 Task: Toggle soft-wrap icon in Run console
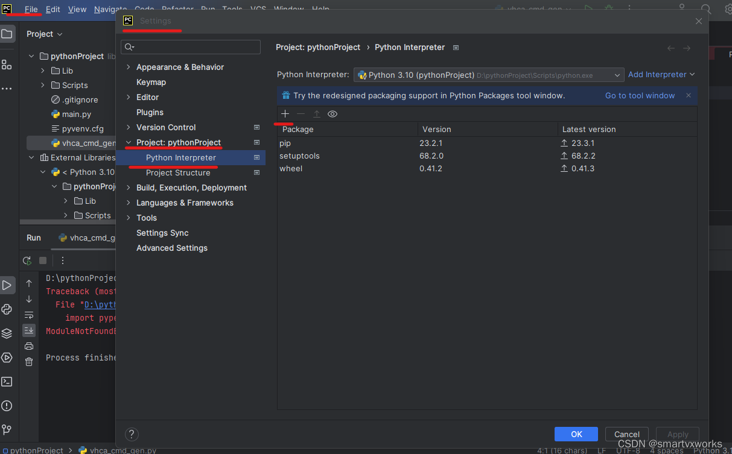(x=29, y=315)
